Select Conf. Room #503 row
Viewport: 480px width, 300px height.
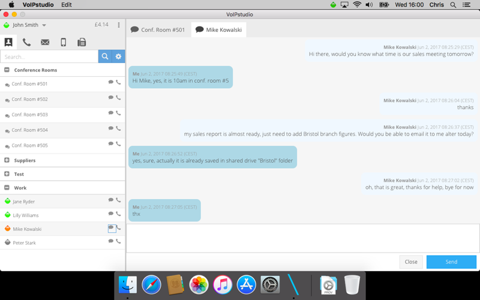click(62, 115)
